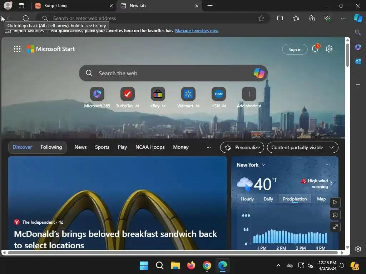Add this page to favorites star
Viewport: 366px width, 274px height.
(x=261, y=18)
